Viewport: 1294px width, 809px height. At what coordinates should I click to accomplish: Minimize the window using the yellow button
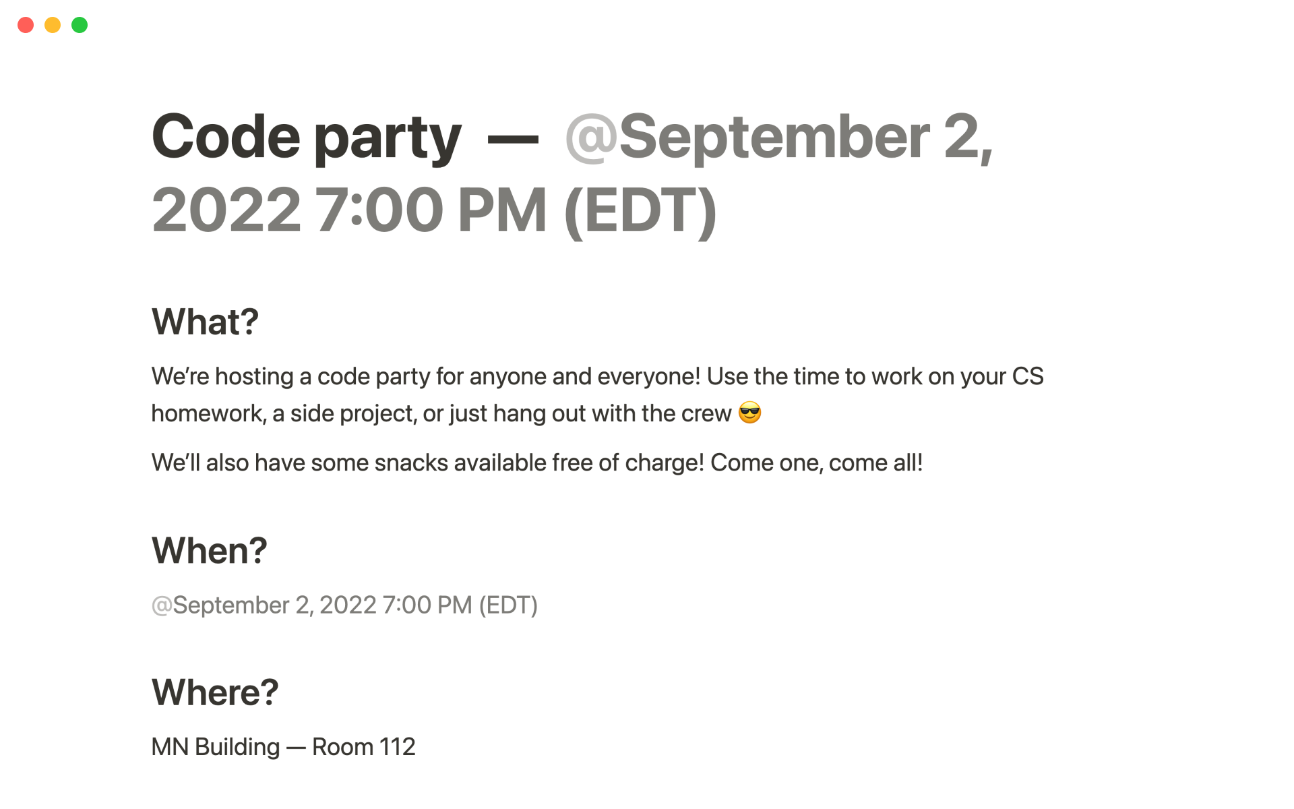53,25
